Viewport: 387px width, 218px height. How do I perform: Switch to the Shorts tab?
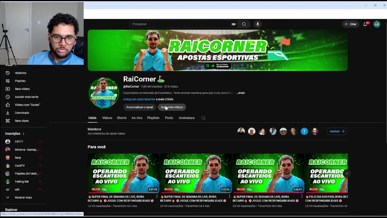[x=122, y=118]
